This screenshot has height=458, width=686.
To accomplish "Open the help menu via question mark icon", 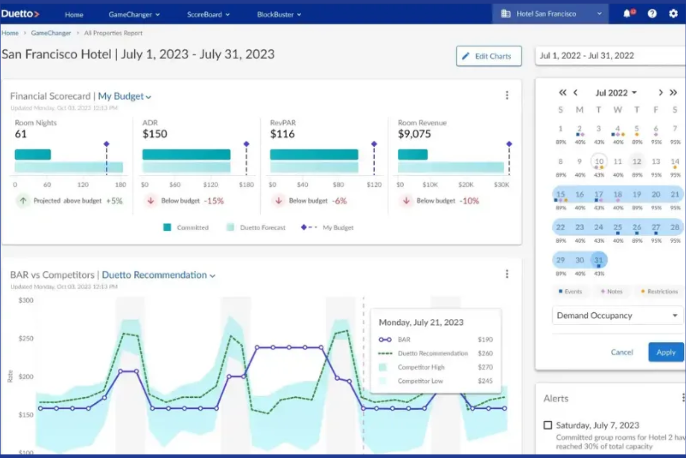I will coord(652,13).
